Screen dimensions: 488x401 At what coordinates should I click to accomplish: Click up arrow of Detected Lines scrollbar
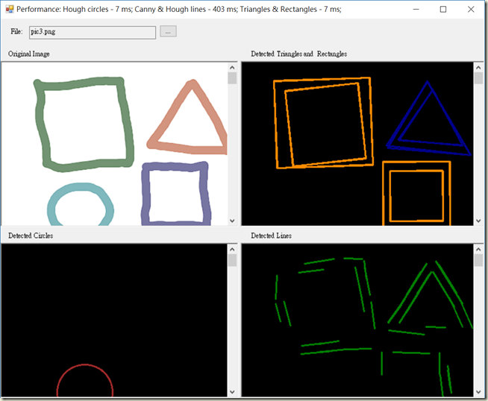[x=478, y=249]
